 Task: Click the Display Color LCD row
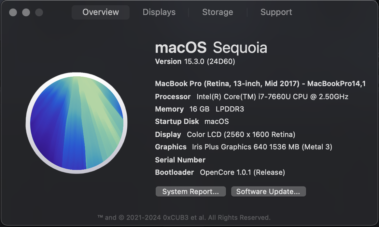(225, 134)
